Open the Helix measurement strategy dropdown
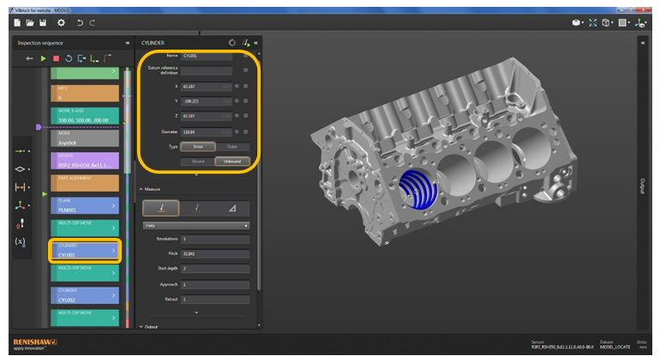Viewport: 660px width, 362px height. [195, 225]
